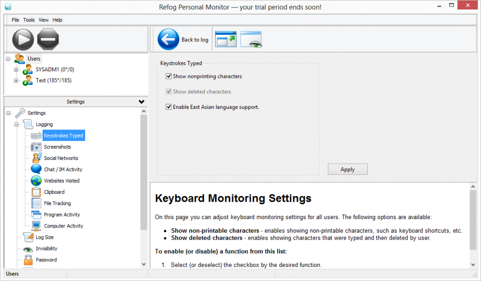Click the window with green arrow icon
This screenshot has width=481, height=281.
(x=225, y=39)
